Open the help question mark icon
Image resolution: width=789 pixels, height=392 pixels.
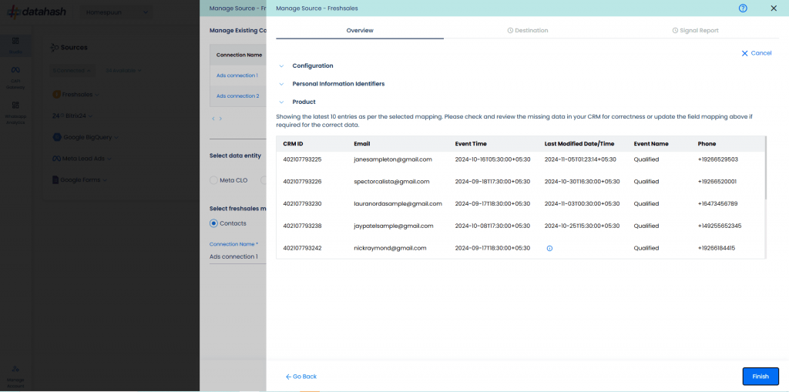pos(743,8)
